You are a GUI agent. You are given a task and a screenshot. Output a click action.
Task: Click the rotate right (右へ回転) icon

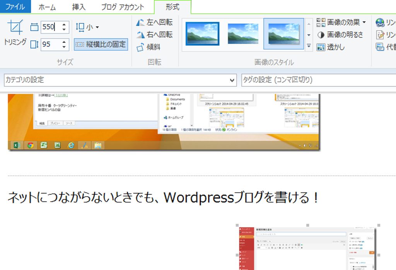pos(140,35)
